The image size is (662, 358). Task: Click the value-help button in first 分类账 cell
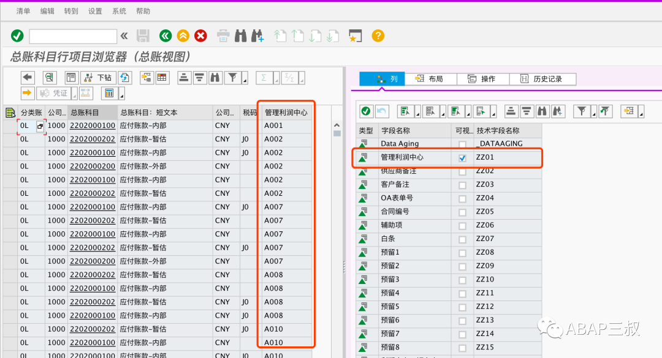tap(40, 126)
